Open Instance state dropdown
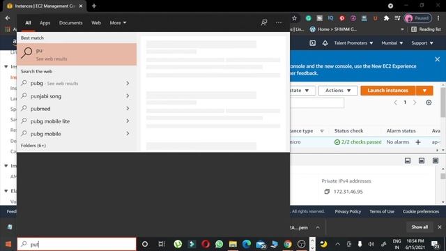Image resolution: width=446 pixels, height=251 pixels. [x=302, y=91]
